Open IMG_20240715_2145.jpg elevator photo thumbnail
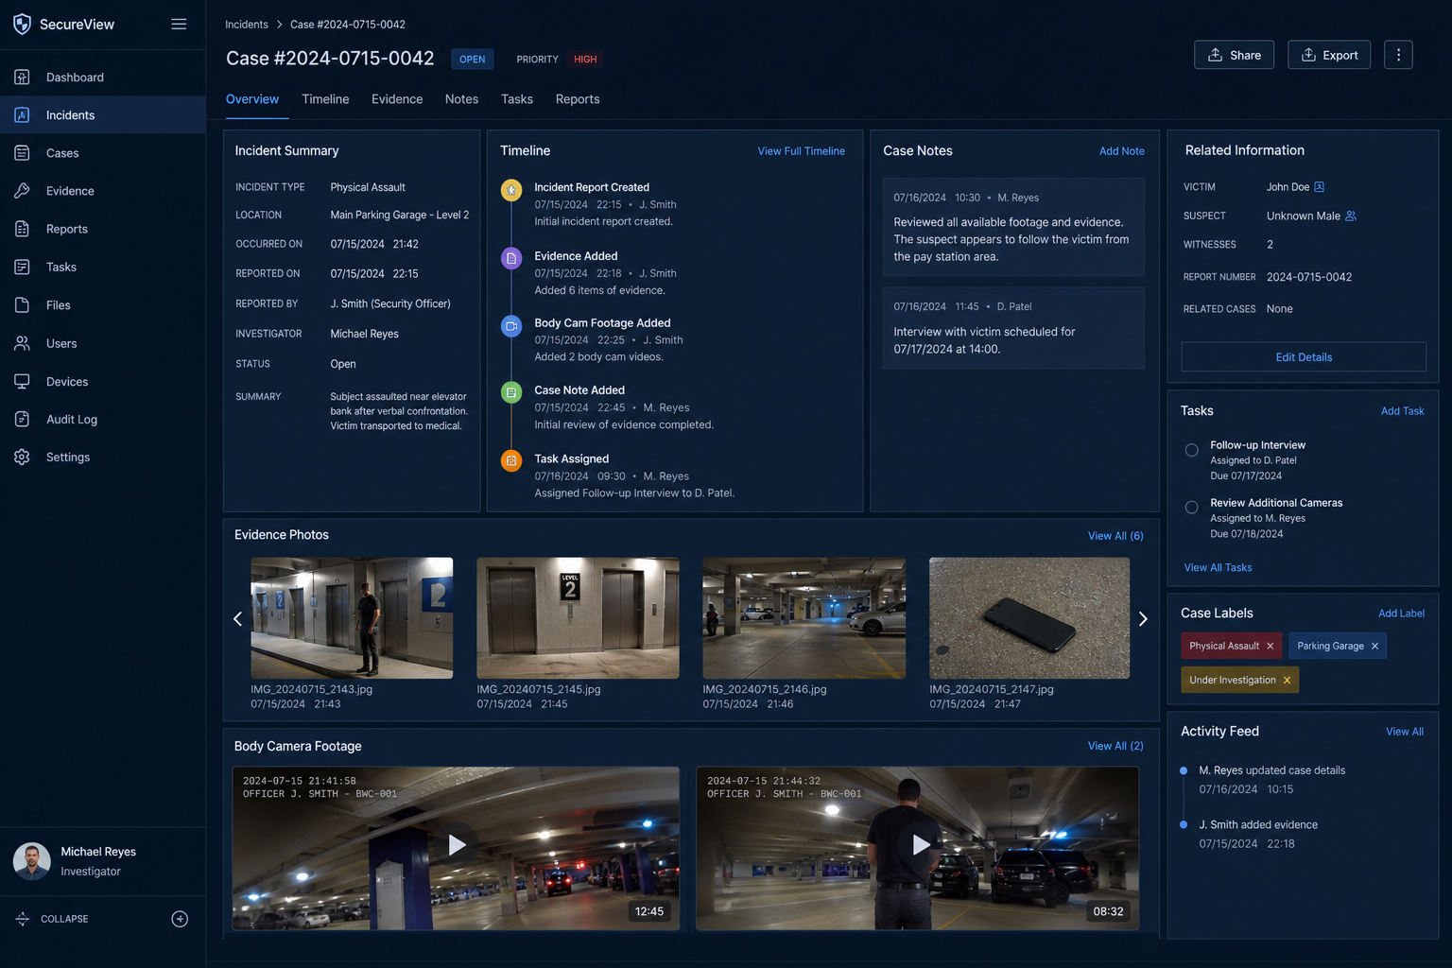 click(578, 618)
